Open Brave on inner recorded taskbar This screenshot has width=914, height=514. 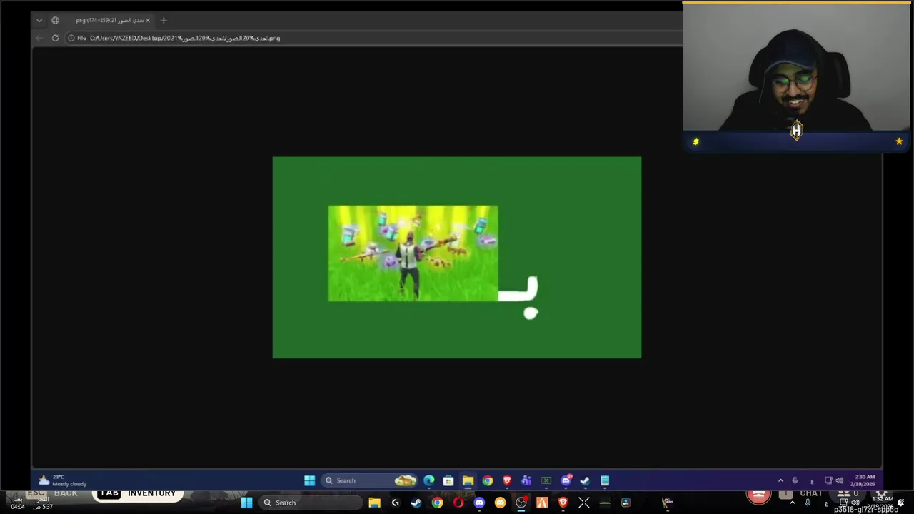pyautogui.click(x=507, y=480)
